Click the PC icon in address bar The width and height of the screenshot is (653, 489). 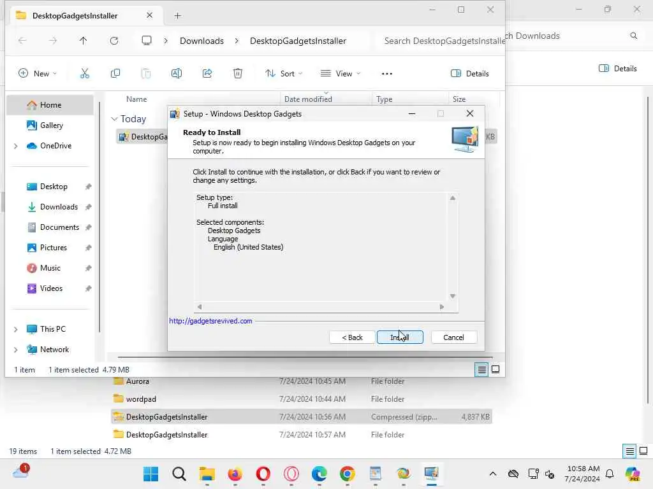(x=147, y=41)
